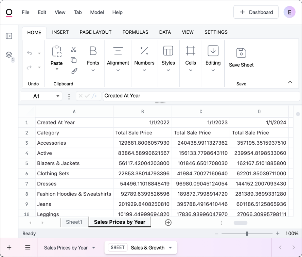Open the A1 name box dropdown

point(58,96)
